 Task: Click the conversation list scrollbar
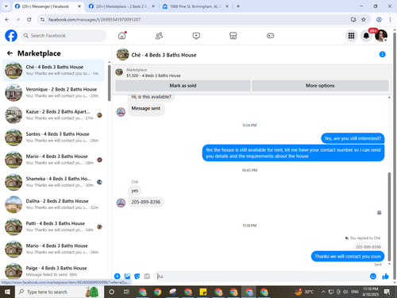109,83
